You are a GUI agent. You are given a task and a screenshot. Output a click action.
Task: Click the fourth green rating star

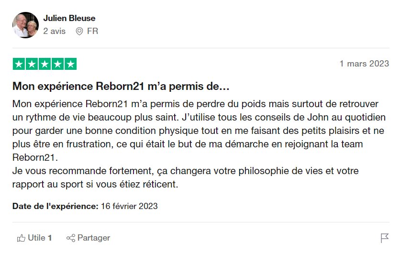point(57,64)
